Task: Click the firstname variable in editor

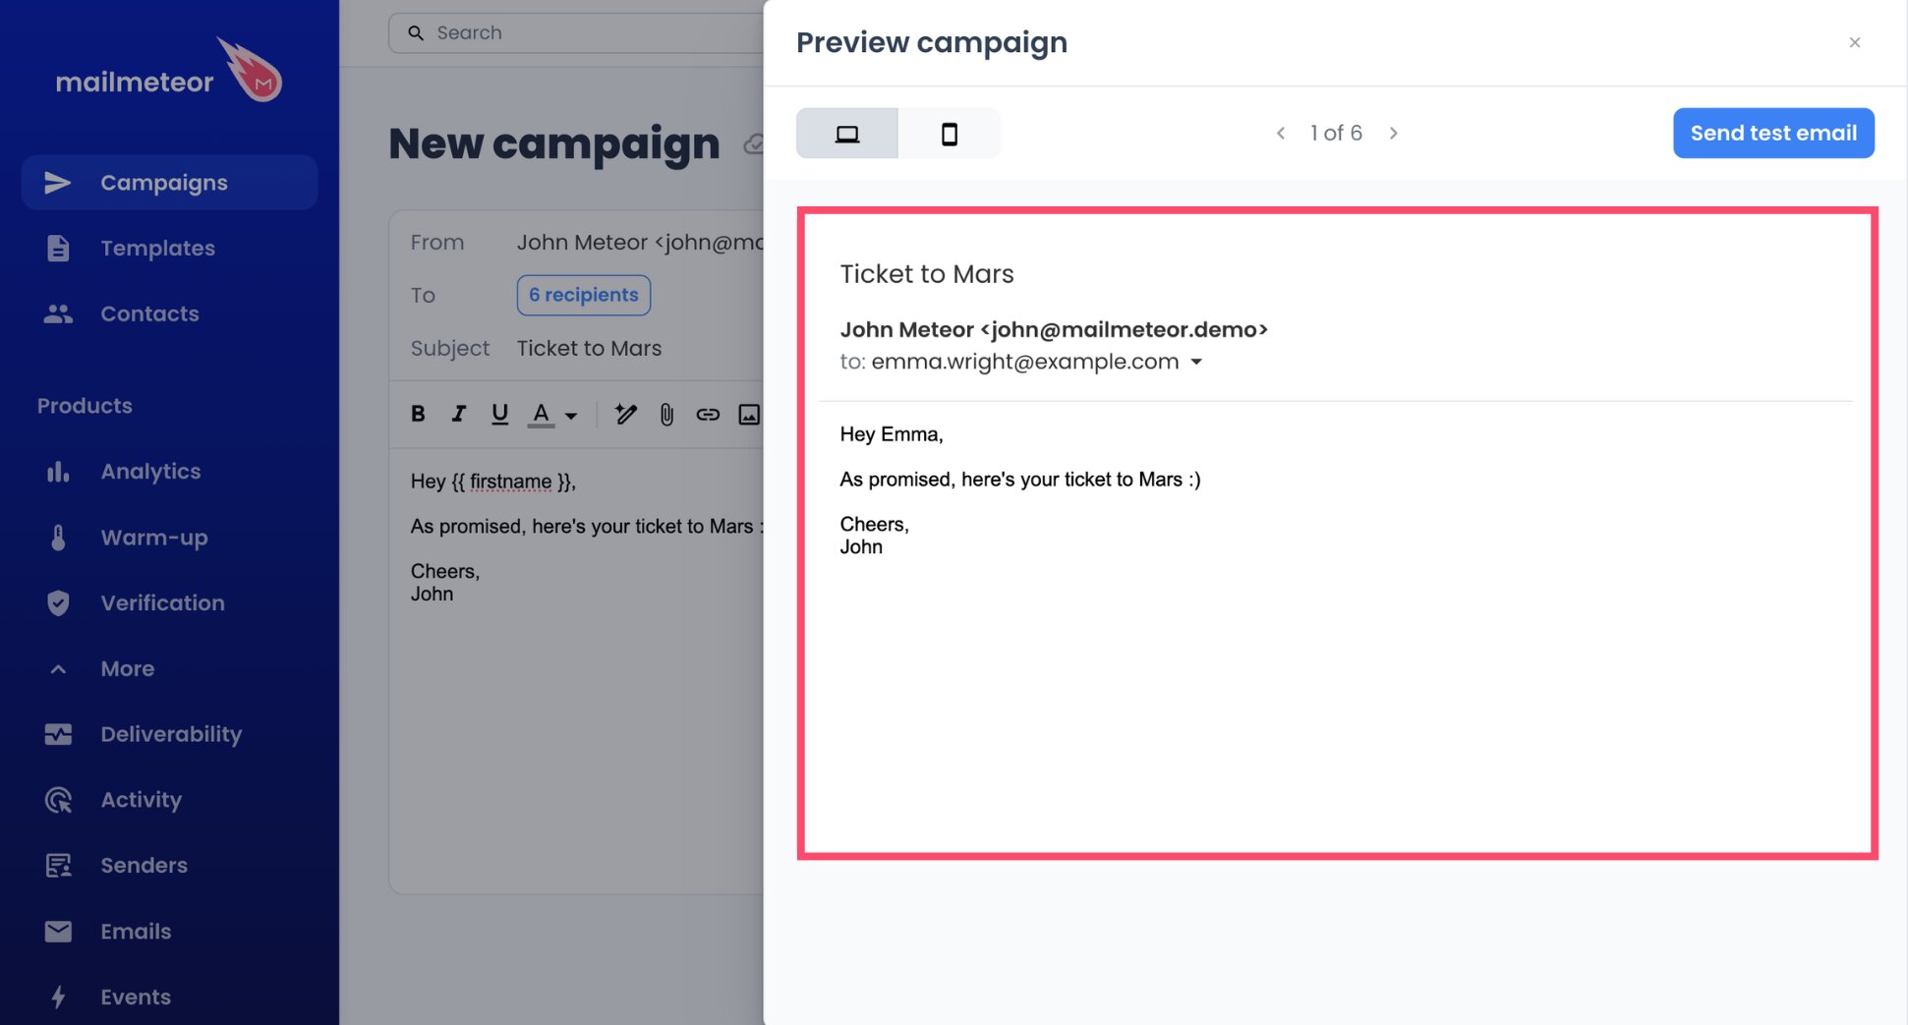Action: (510, 482)
